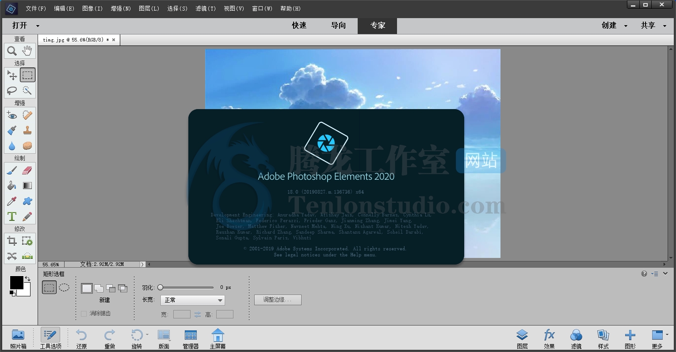Toggle the Layers panel

522,339
